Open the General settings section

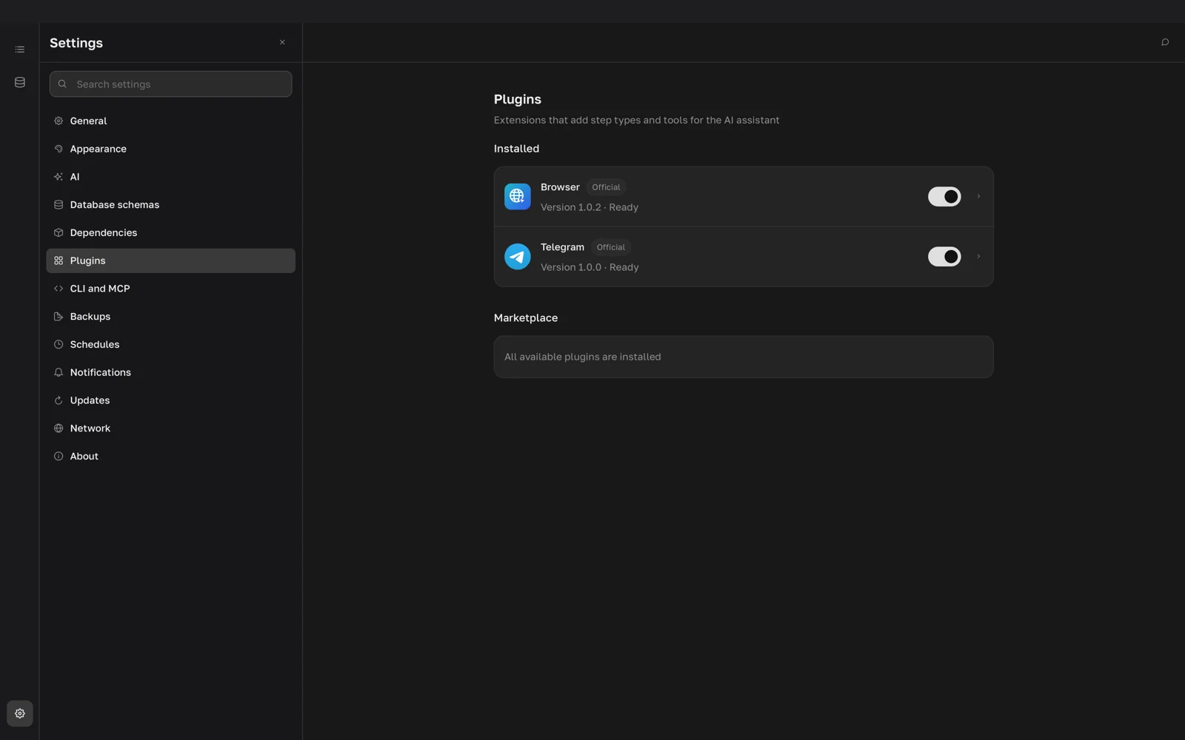click(x=171, y=121)
